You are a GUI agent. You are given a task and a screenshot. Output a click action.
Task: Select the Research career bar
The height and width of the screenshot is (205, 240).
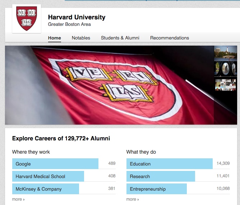(160, 176)
